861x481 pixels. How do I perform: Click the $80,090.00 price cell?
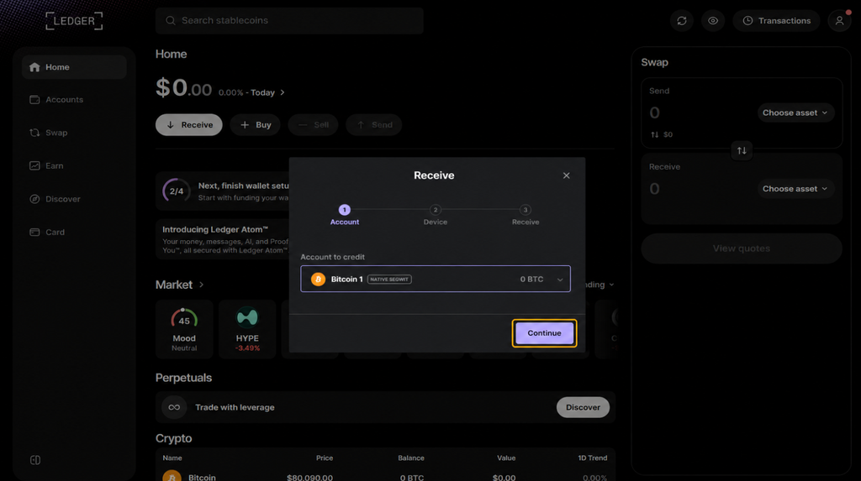[x=309, y=478]
